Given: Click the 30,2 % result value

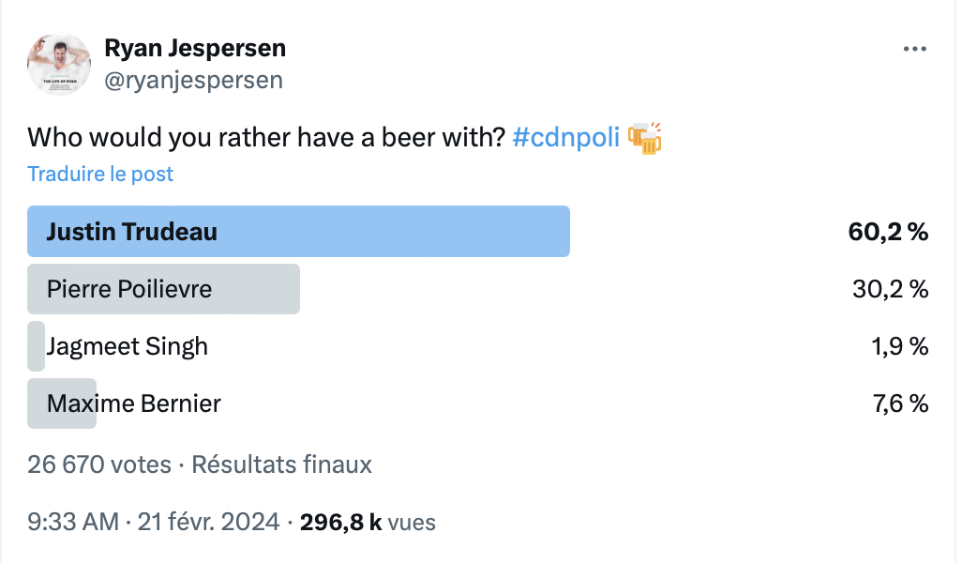Looking at the screenshot, I should pyautogui.click(x=890, y=289).
